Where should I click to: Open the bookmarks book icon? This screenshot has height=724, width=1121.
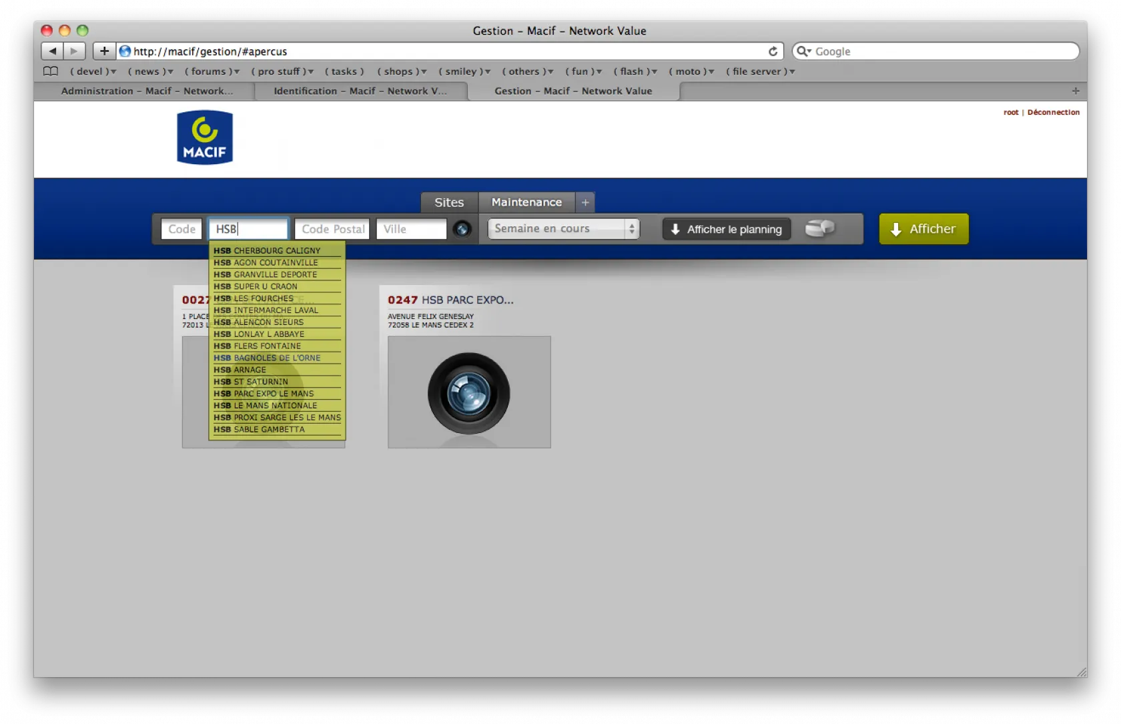(51, 71)
